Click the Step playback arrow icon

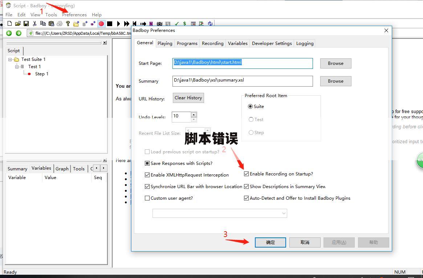[143, 24]
